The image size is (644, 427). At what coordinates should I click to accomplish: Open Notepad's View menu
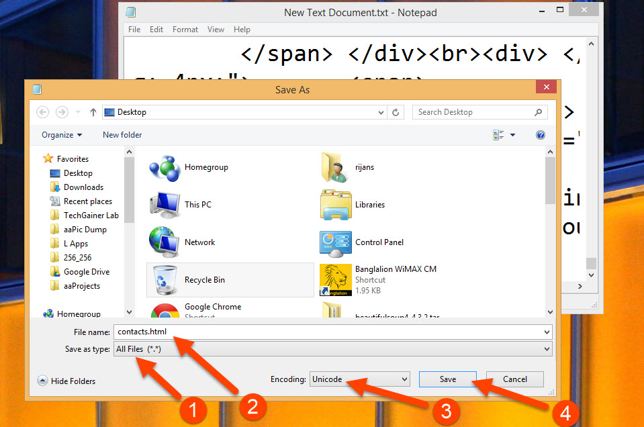point(216,29)
